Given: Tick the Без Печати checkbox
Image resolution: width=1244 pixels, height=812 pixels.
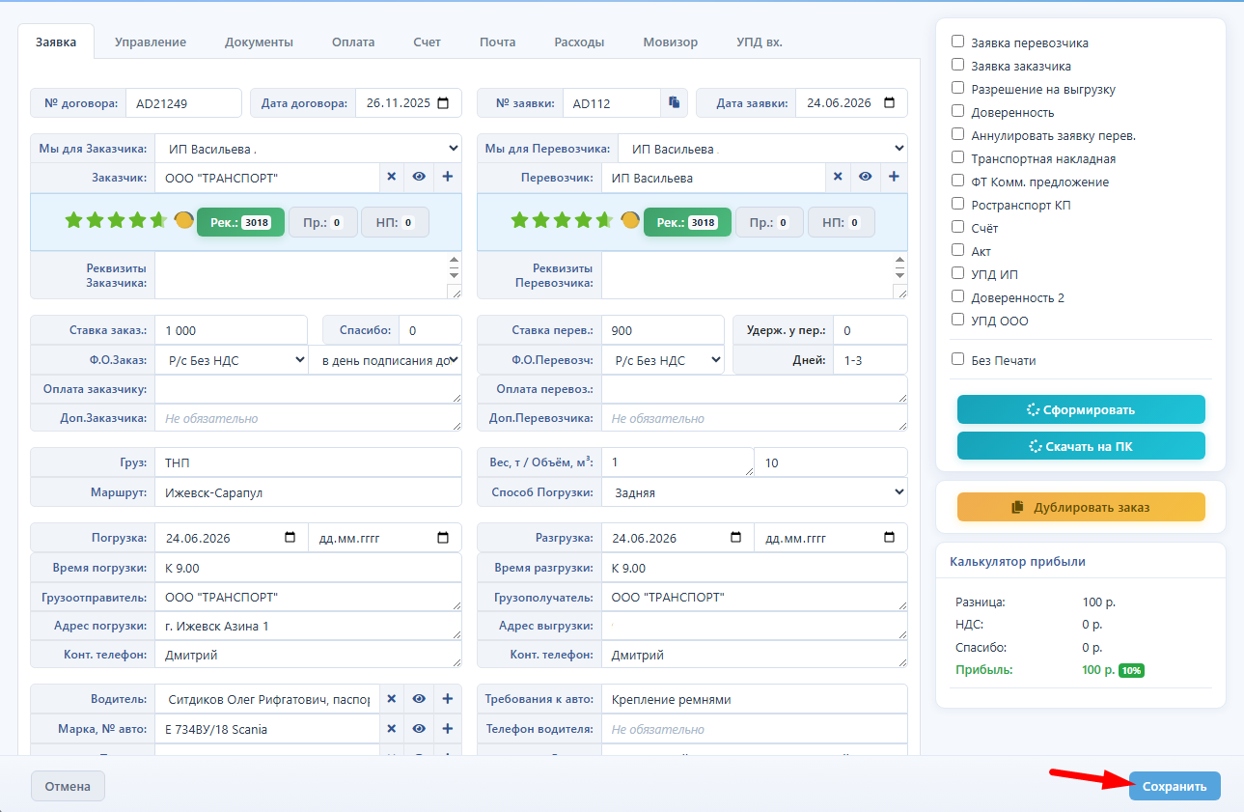Looking at the screenshot, I should coord(957,359).
